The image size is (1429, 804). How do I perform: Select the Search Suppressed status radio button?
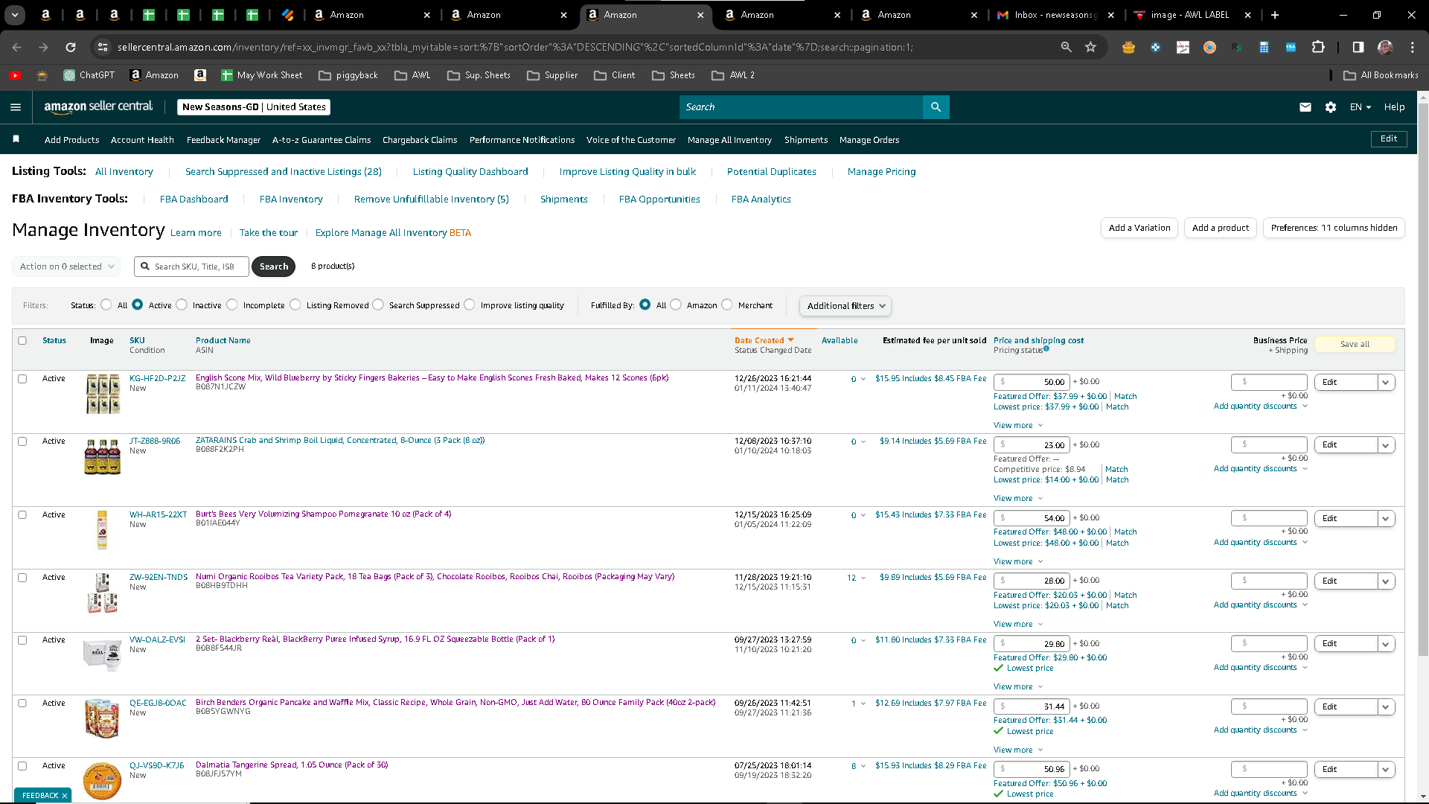[378, 304]
